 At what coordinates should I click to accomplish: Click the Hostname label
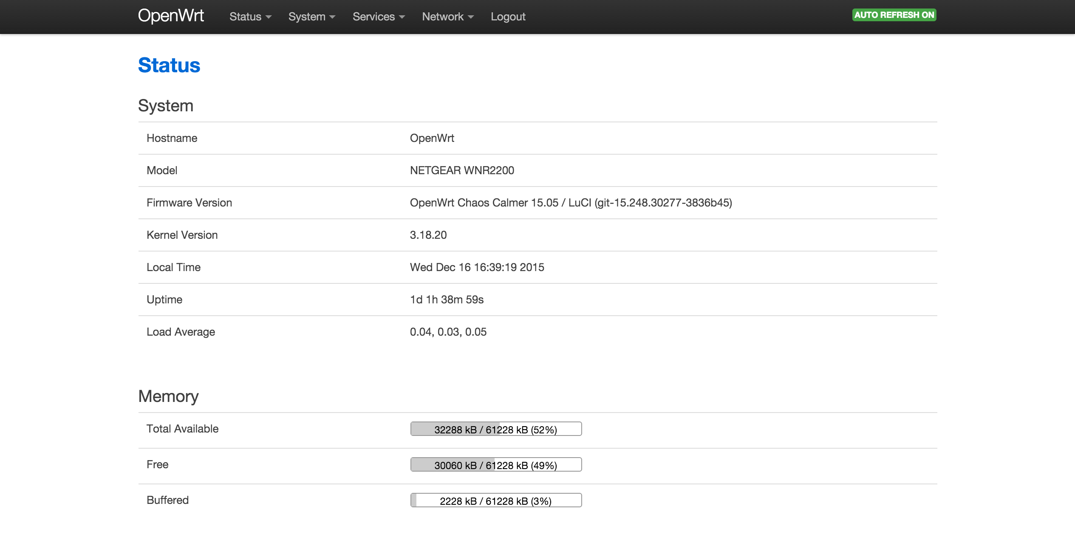172,138
